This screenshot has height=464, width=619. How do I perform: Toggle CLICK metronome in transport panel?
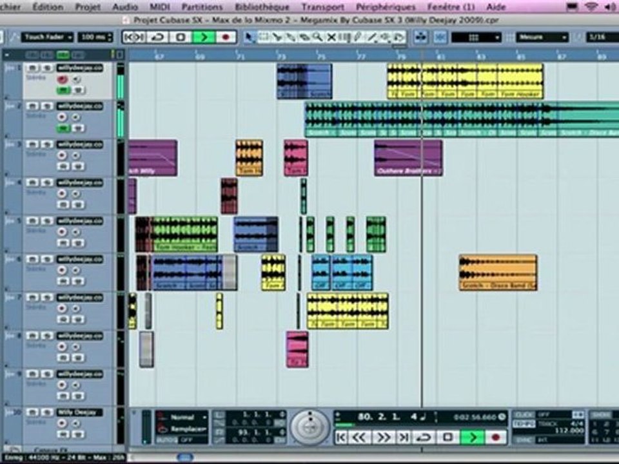[x=524, y=414]
